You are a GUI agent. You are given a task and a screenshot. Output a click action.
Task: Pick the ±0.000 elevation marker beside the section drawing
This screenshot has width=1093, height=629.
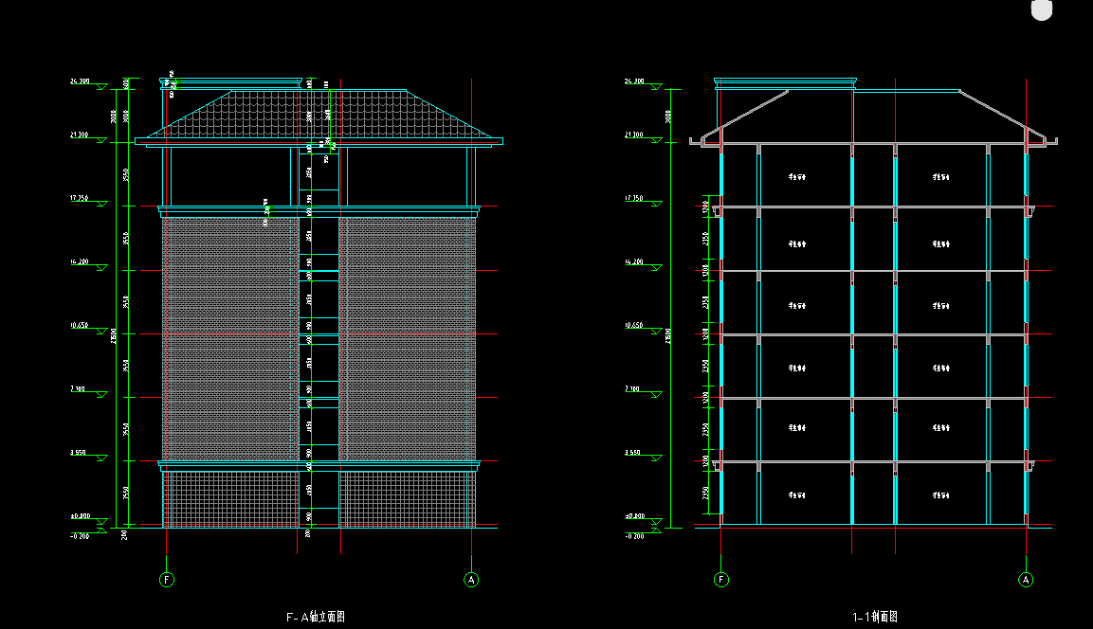[x=634, y=517]
